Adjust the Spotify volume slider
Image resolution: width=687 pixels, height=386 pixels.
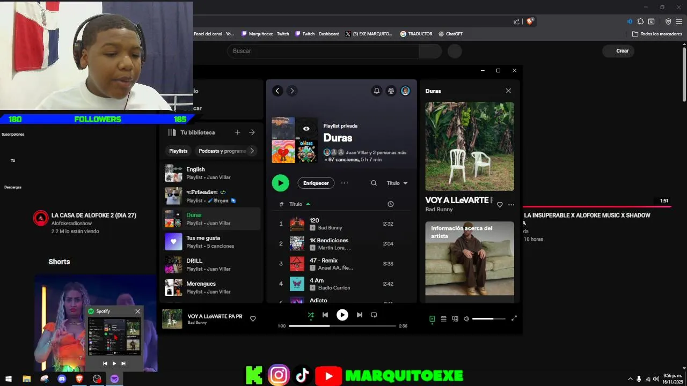click(x=489, y=319)
